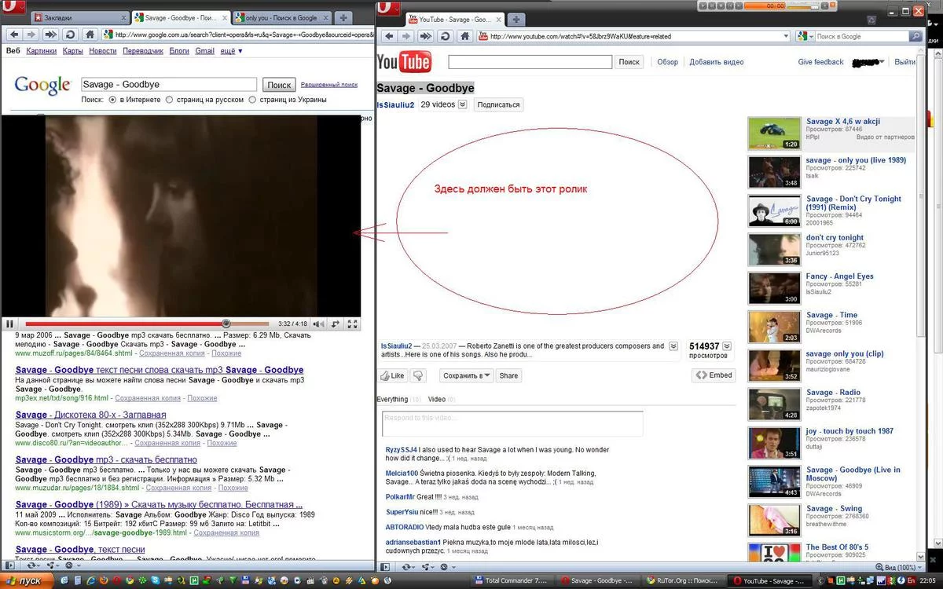Click the search magnifier in the Opera search box
This screenshot has width=943, height=589.
pos(916,36)
